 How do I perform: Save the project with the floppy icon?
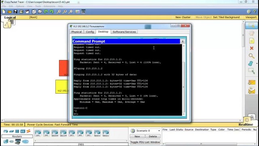[15, 12]
